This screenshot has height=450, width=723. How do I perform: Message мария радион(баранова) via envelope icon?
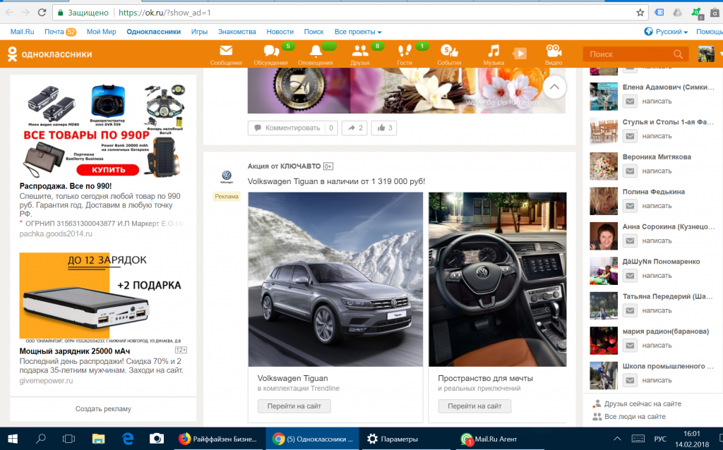click(x=630, y=346)
